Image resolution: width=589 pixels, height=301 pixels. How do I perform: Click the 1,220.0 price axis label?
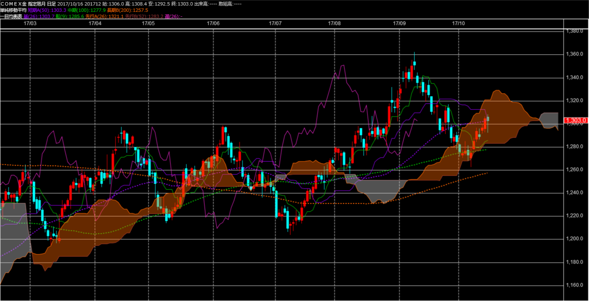point(575,216)
